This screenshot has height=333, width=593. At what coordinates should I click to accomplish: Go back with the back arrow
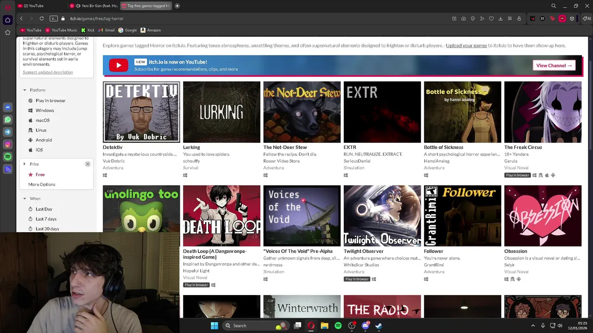(21, 18)
